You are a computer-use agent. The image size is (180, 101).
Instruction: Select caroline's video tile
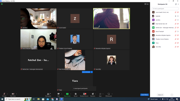coord(39,19)
